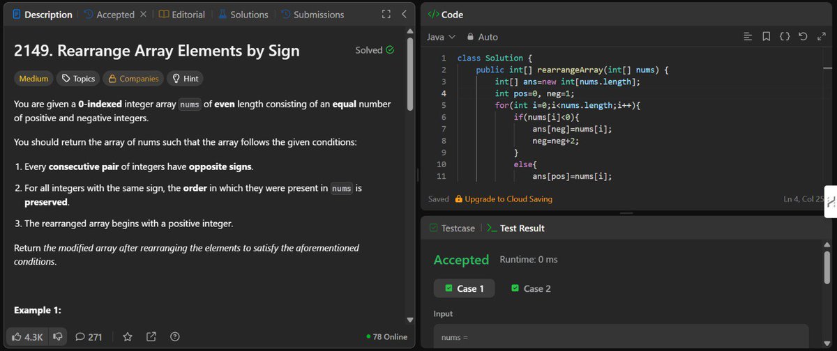Screen dimensions: 837x351
Task: Open the 271 comments discussion icon
Action: (x=89, y=336)
